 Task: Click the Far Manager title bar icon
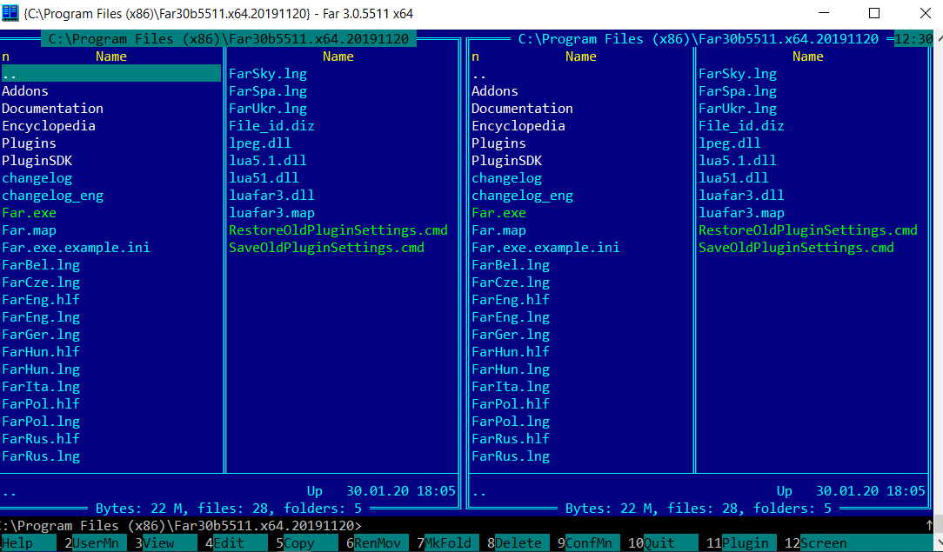(x=10, y=13)
